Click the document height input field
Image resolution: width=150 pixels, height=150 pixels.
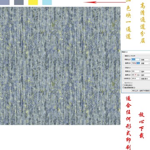(135, 75)
